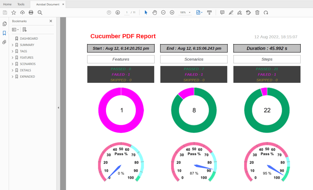The image size is (313, 190).
Task: Switch to the Home tab
Action: click(x=7, y=4)
